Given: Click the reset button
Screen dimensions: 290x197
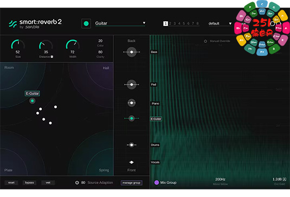Looking at the screenshot, I should click(x=11, y=182).
